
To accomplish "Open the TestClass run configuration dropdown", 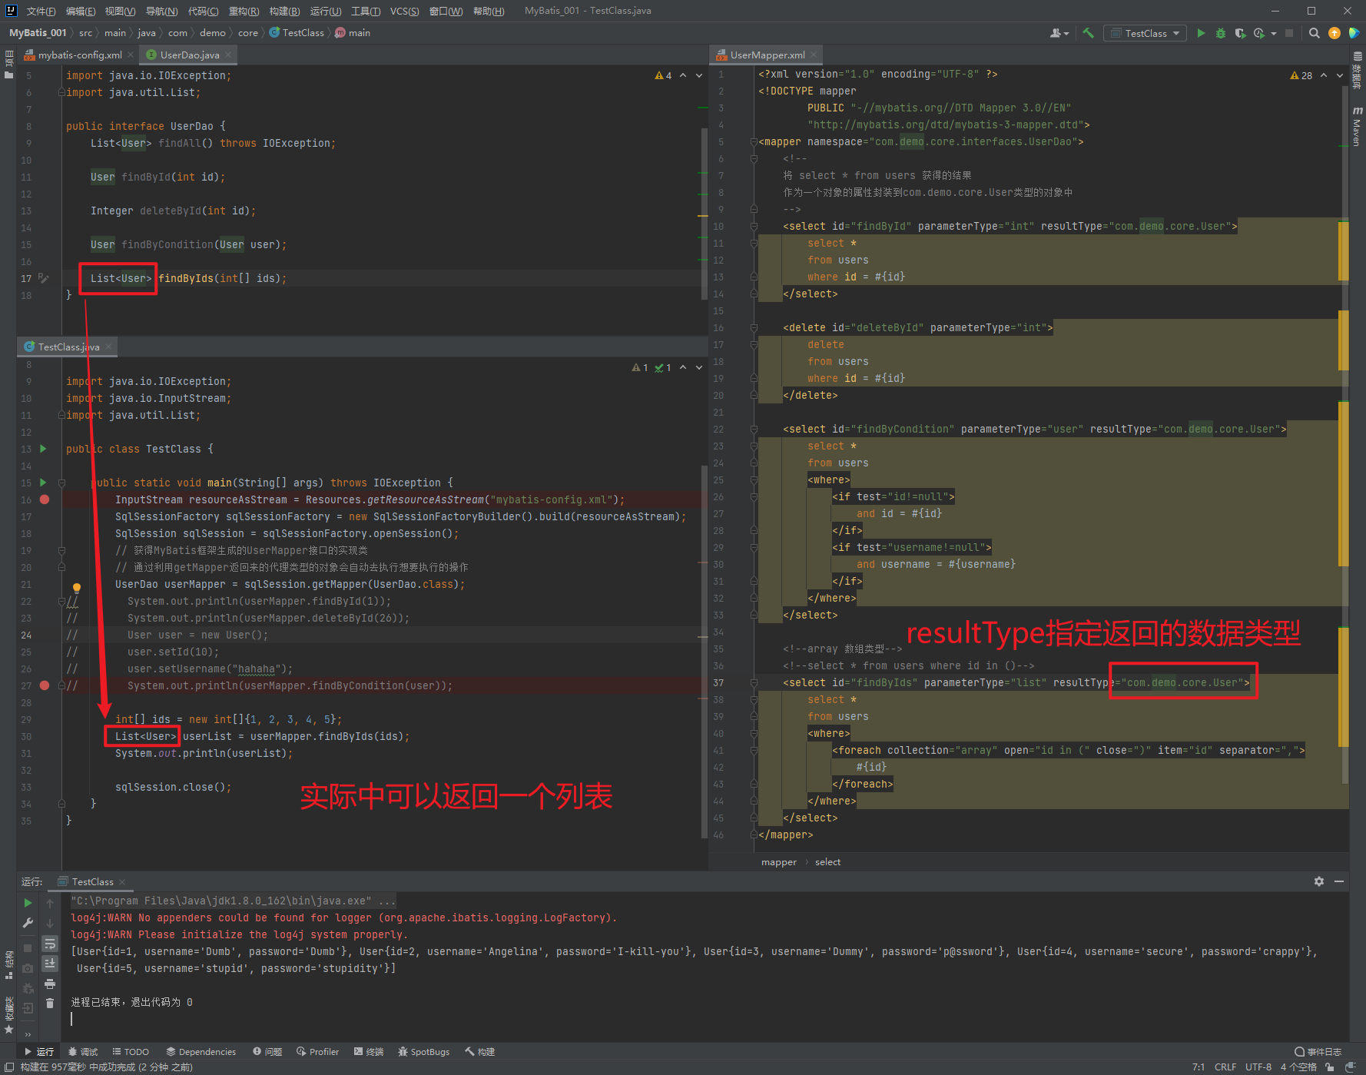I will (1145, 33).
